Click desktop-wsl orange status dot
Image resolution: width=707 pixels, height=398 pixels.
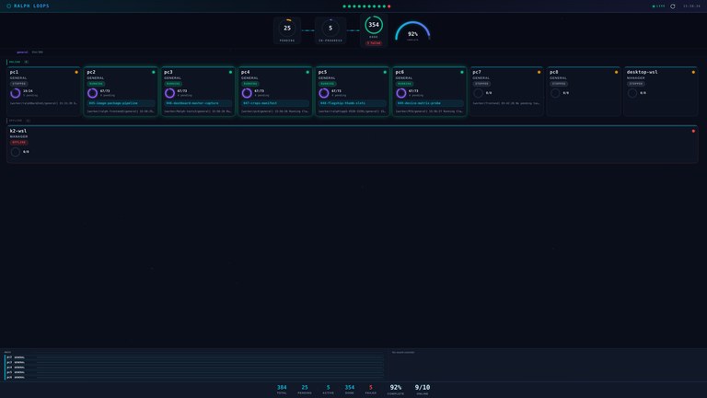[693, 72]
